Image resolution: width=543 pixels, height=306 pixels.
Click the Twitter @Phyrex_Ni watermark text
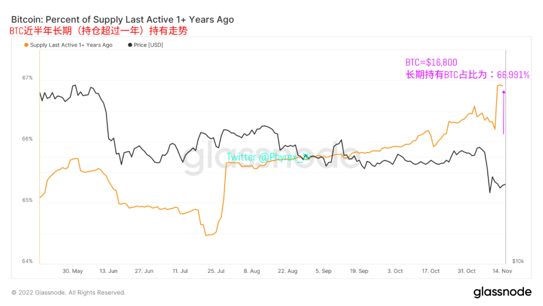(268, 157)
